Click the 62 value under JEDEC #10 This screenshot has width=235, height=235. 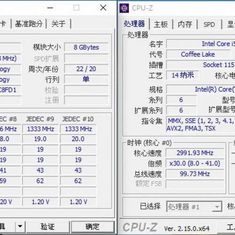coord(78,181)
